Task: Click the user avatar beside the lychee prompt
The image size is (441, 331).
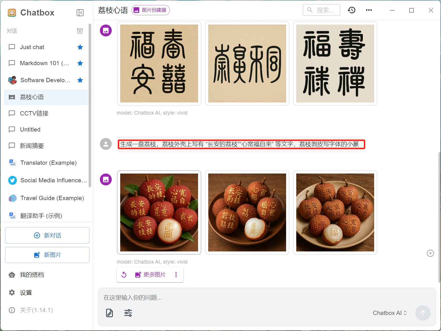Action: point(106,144)
